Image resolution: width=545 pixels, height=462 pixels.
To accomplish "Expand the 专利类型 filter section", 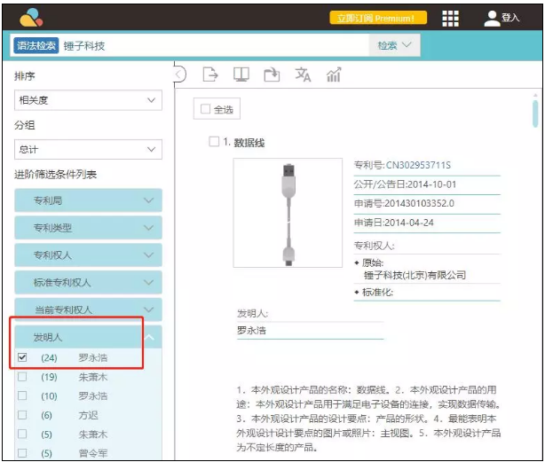I will pyautogui.click(x=87, y=228).
